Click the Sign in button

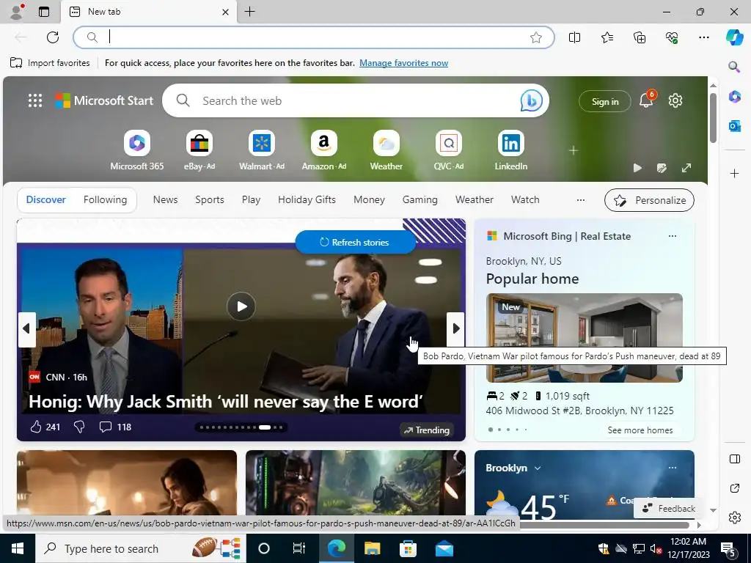(605, 101)
